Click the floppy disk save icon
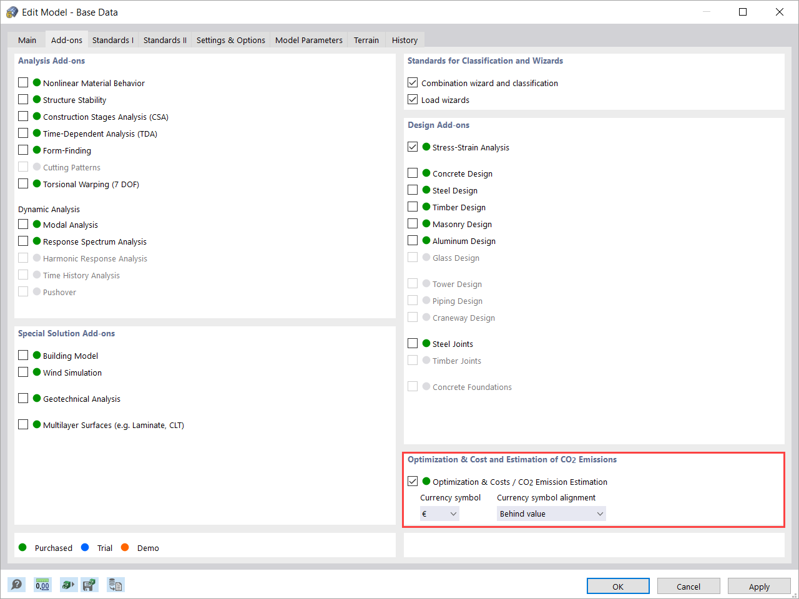This screenshot has width=799, height=599. (90, 585)
